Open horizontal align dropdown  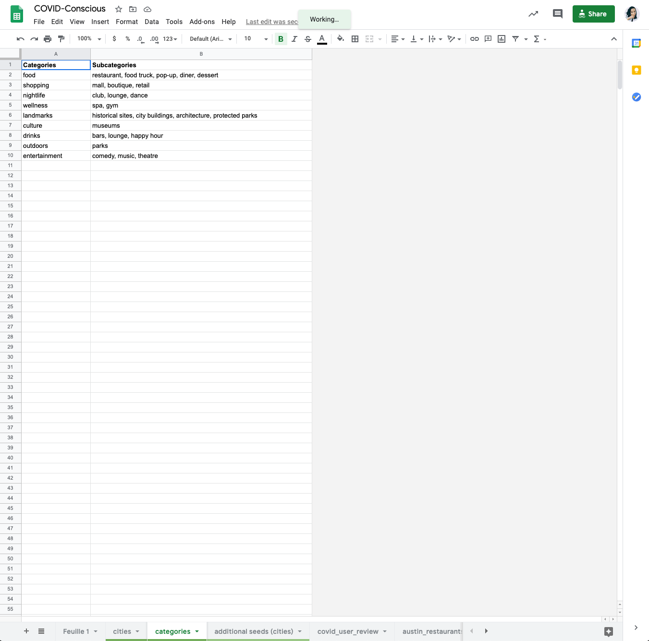coord(398,39)
